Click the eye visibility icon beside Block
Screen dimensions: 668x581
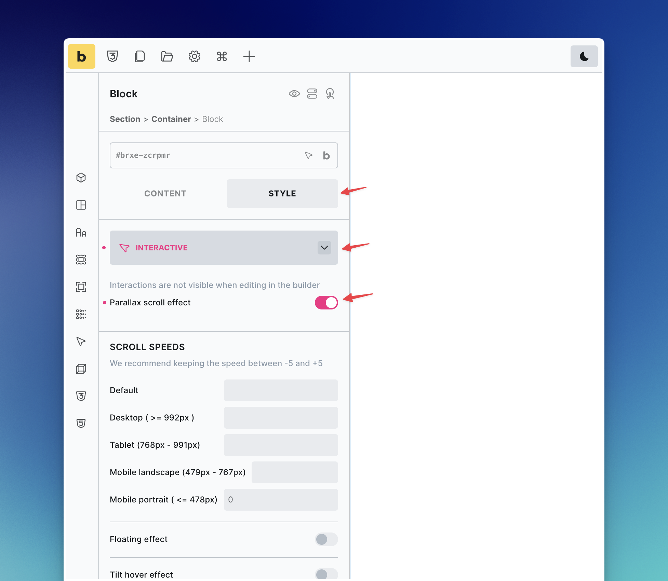tap(294, 94)
